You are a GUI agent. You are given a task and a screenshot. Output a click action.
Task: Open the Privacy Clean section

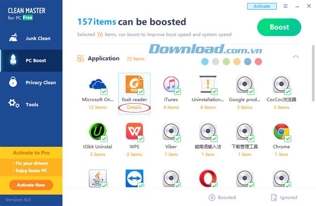coord(31,82)
